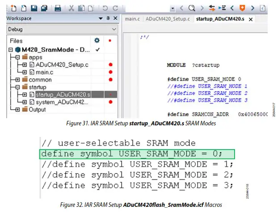The width and height of the screenshot is (277, 214).
Task: Click red status dot beside common
Action: tap(111, 80)
